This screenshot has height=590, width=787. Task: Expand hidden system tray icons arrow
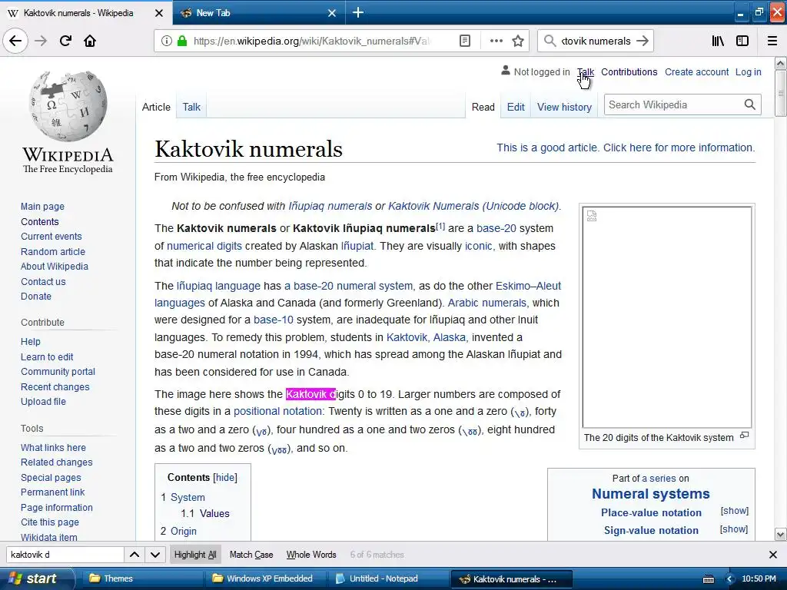[729, 579]
